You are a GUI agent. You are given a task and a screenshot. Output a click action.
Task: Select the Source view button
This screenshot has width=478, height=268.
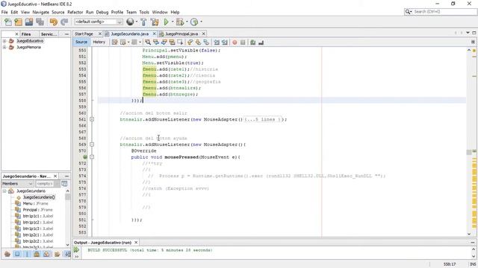(81, 42)
